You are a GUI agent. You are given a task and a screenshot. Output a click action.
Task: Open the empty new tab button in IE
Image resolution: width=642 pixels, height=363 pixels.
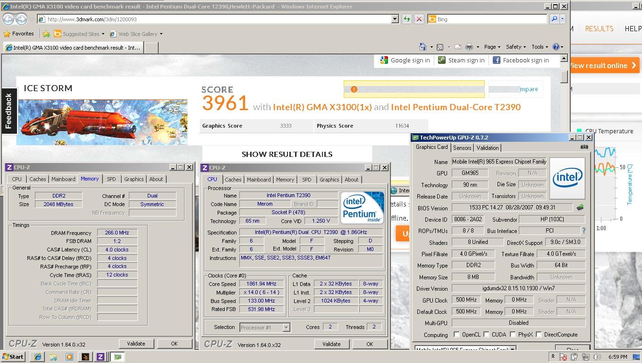click(x=151, y=47)
